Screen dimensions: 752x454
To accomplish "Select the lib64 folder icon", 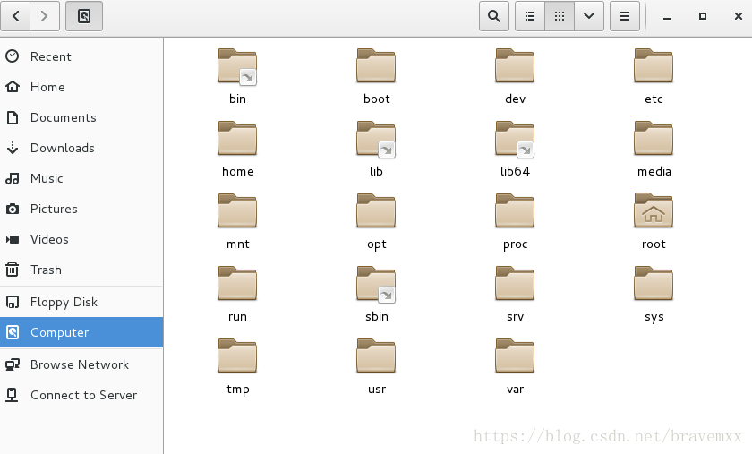I will (x=515, y=139).
